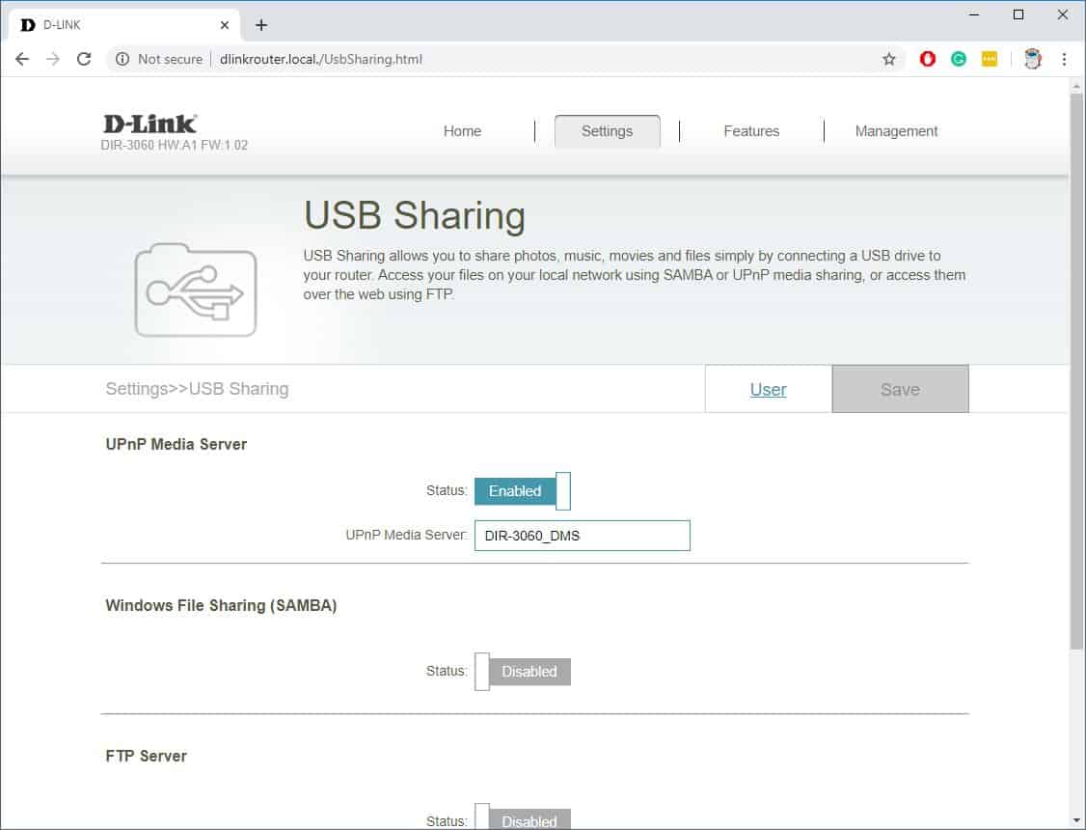This screenshot has height=830, width=1086.
Task: Bookmark the page with the star icon
Action: coord(888,59)
